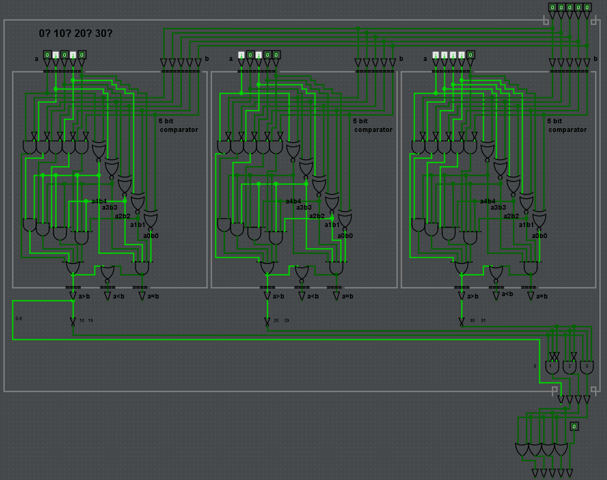Image resolution: width=607 pixels, height=480 pixels.
Task: Select the NOR gate above a<b in the middle comparator
Action: [301, 273]
